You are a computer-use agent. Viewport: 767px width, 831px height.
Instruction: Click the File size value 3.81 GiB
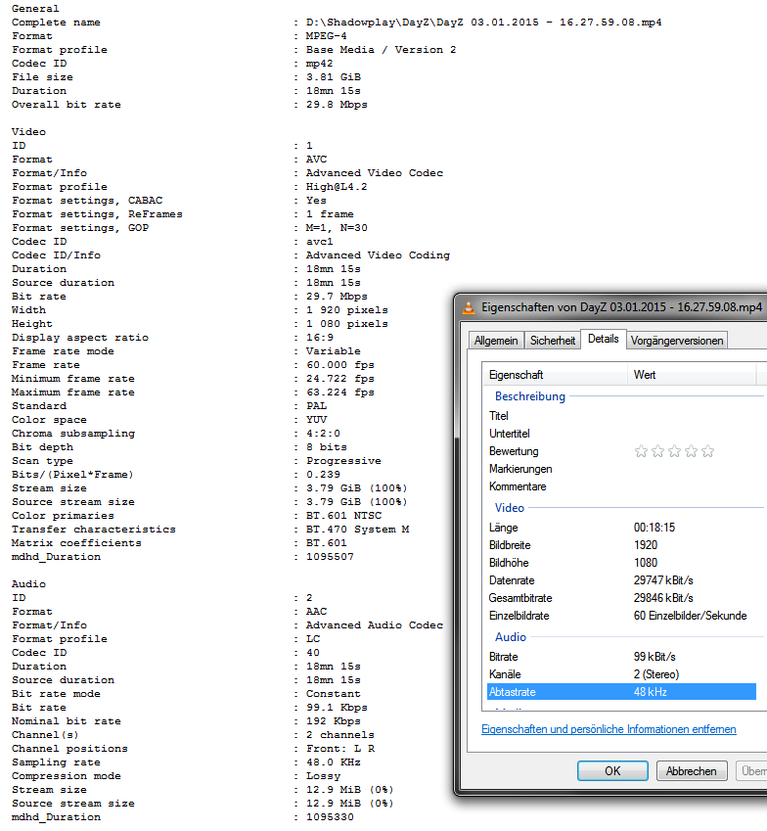coord(334,77)
